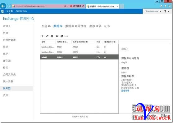The height and width of the screenshot is (123, 173).
Task: Click the browser back arrow button
Action: pos(3,6)
